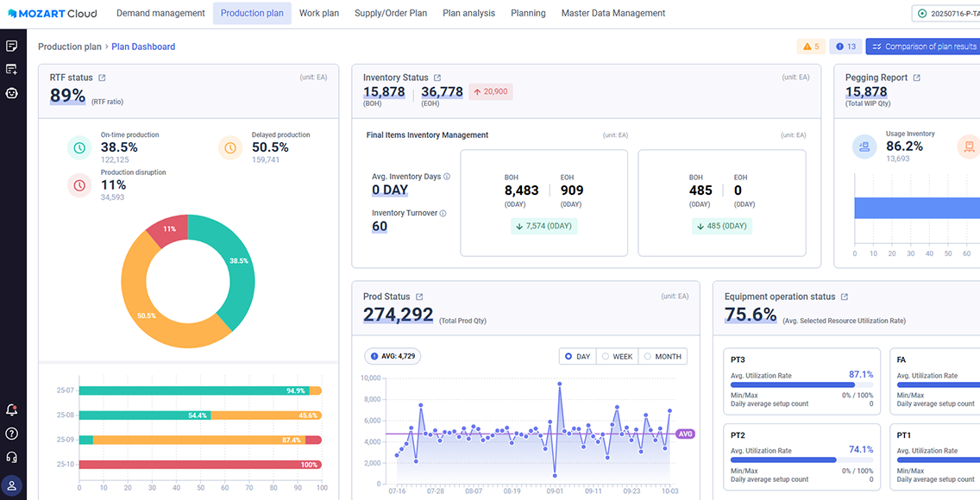980x500 pixels.
Task: Click the Production plan breadcrumb link
Action: [69, 47]
